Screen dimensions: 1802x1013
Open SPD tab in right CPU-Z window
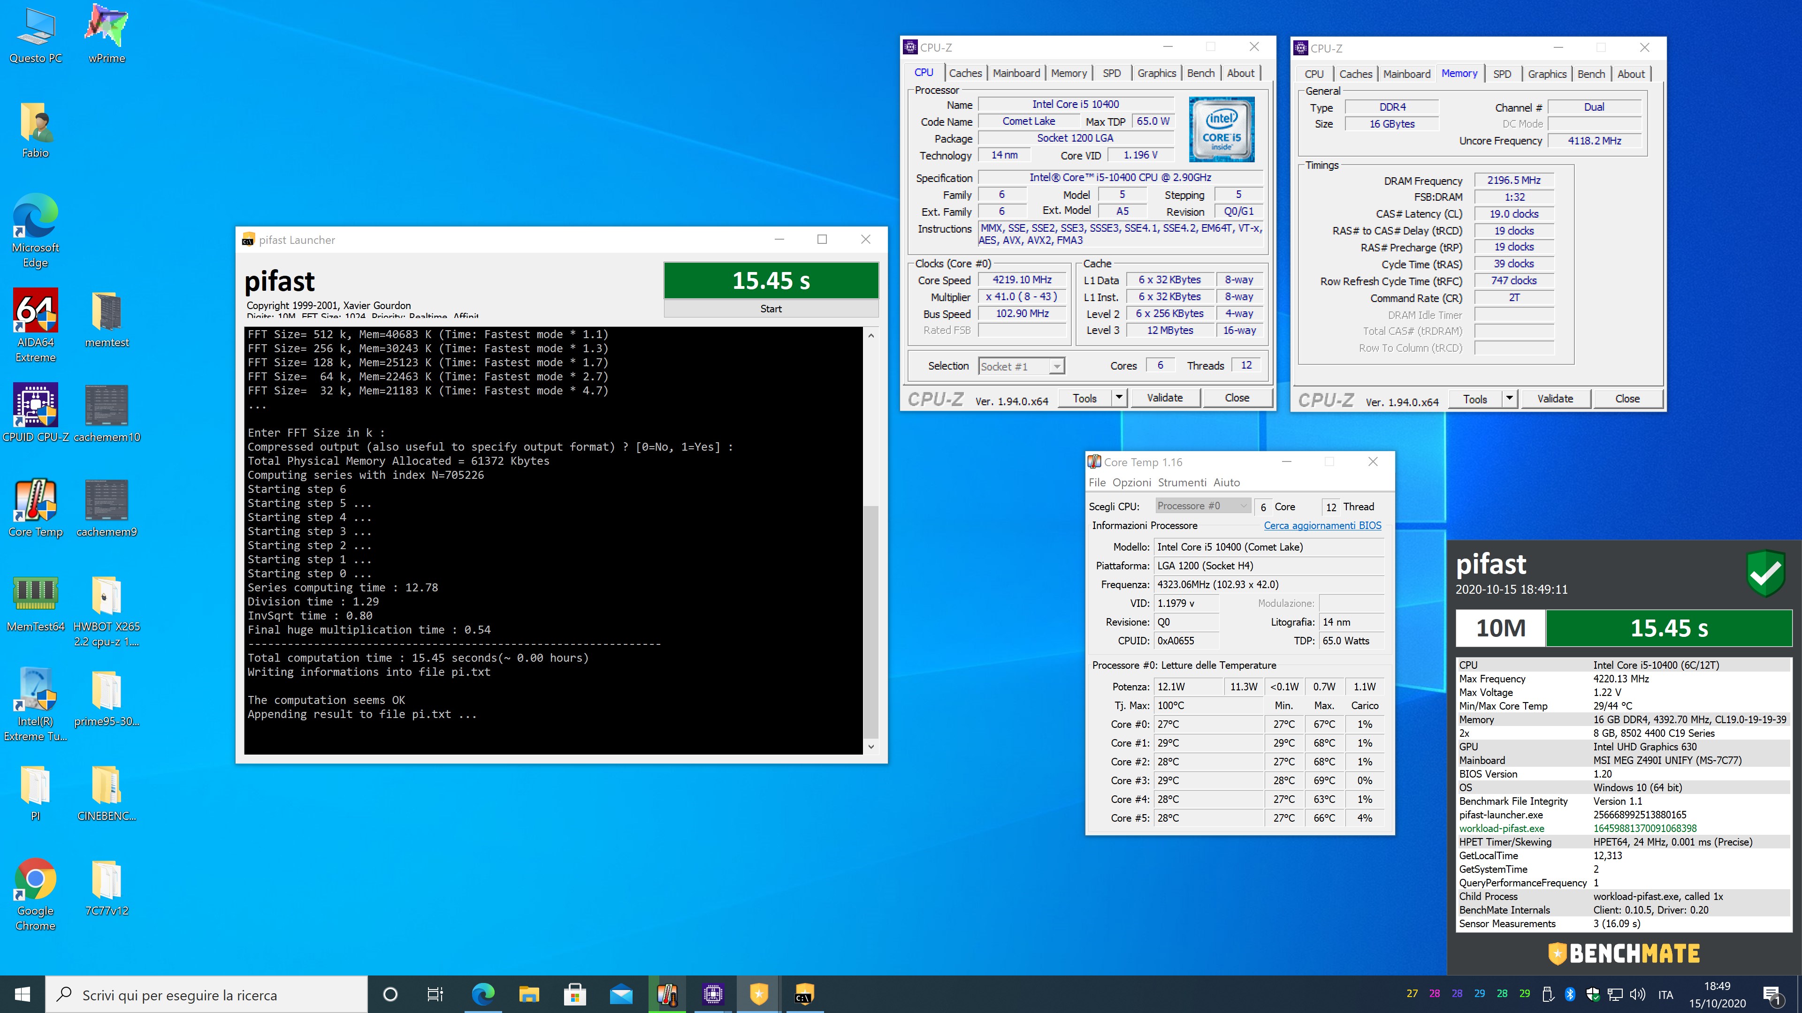[x=1502, y=74]
